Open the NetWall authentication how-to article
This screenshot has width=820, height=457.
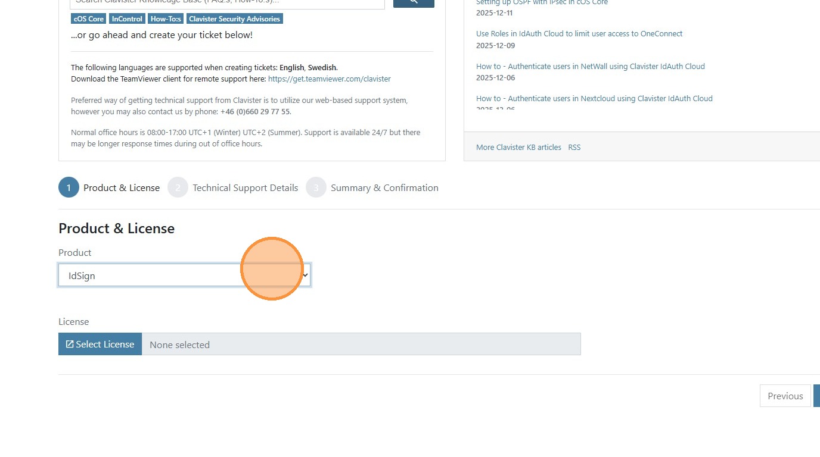pos(590,67)
